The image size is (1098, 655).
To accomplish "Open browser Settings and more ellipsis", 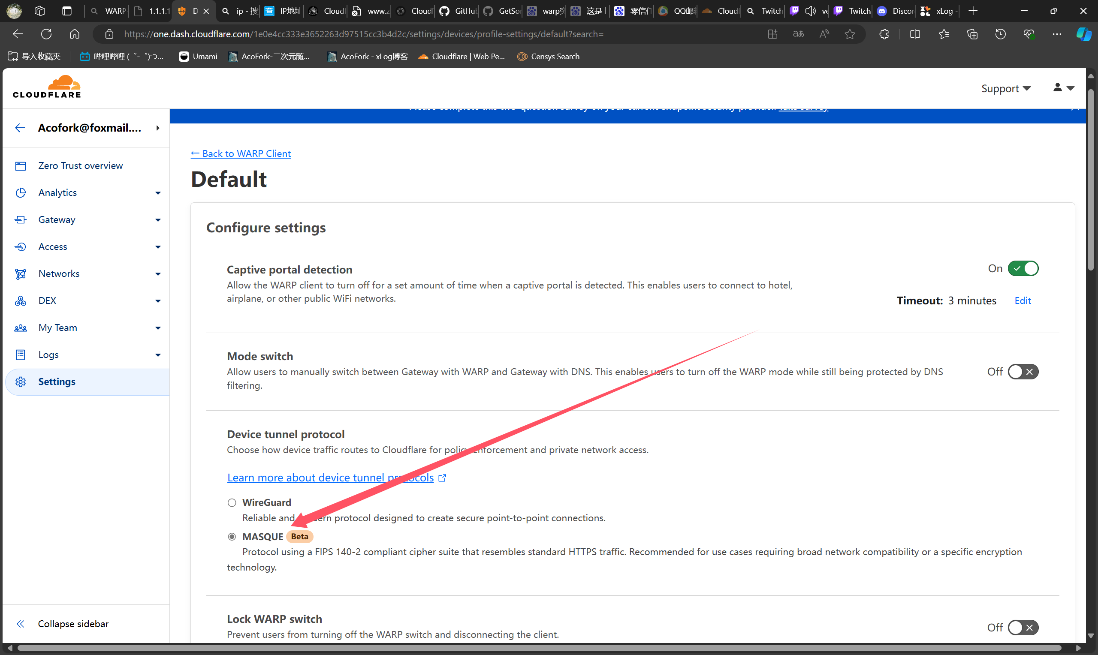I will coord(1057,34).
